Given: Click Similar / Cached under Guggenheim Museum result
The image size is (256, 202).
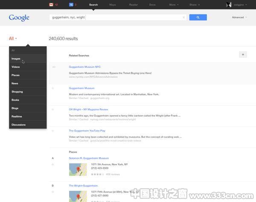Looking at the screenshot, I should click(79, 98).
